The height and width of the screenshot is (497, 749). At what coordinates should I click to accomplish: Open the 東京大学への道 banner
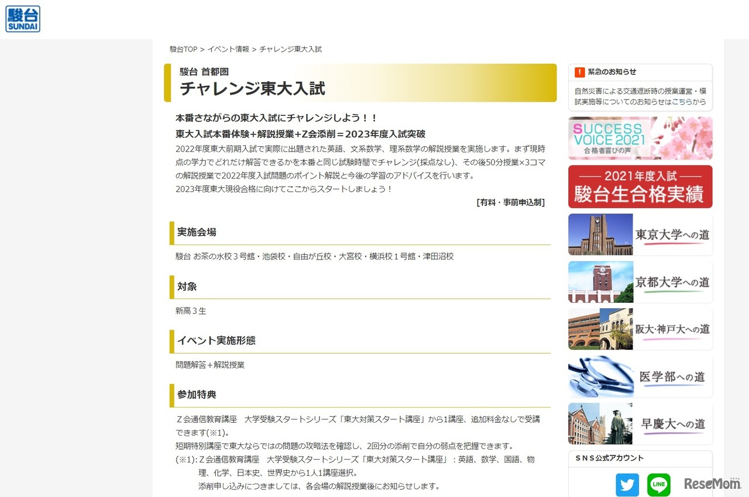pyautogui.click(x=640, y=234)
